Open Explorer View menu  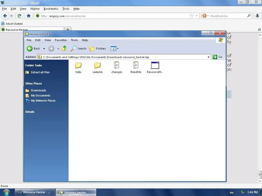pos(48,40)
